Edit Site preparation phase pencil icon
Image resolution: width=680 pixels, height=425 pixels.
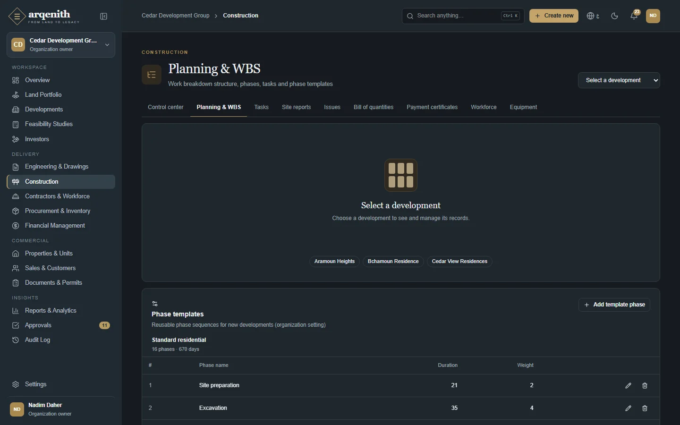(x=628, y=386)
